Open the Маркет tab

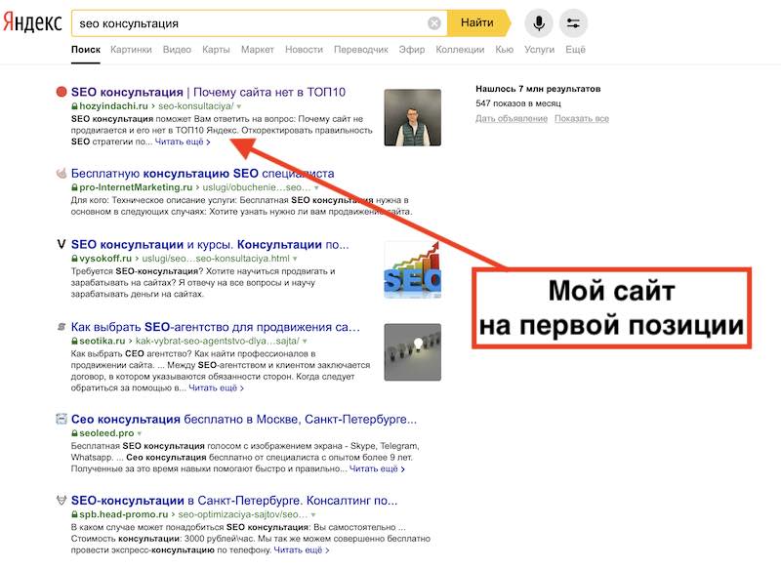click(x=258, y=49)
